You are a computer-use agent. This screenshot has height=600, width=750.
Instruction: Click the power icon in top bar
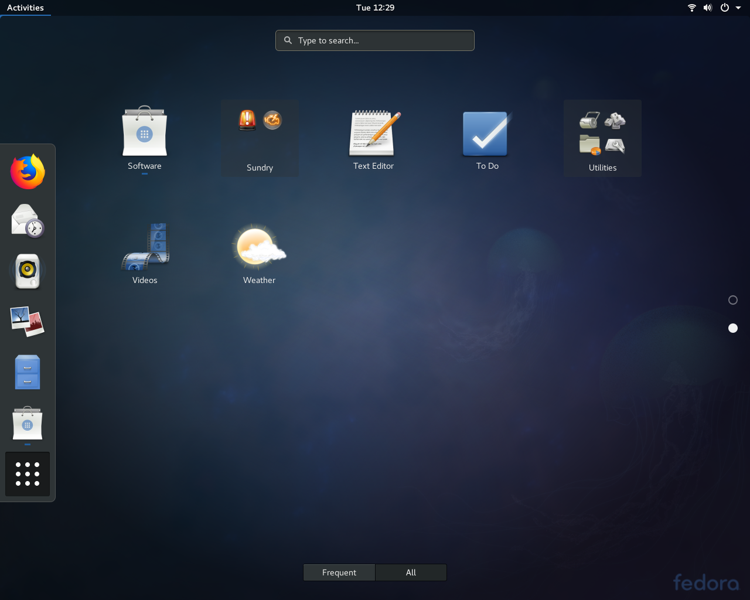(x=725, y=8)
